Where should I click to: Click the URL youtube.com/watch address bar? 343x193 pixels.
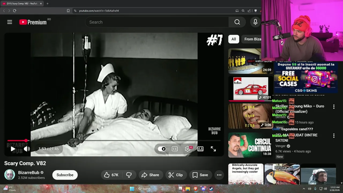[99, 11]
